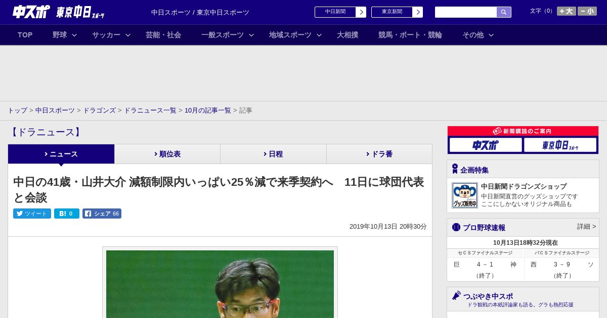
Task: Click the つぶやき中スポ heading
Action: [488, 296]
